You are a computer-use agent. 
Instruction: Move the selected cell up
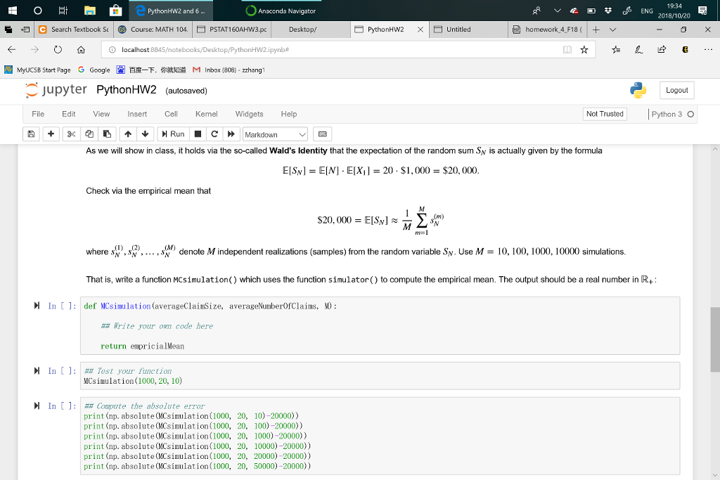coord(127,134)
